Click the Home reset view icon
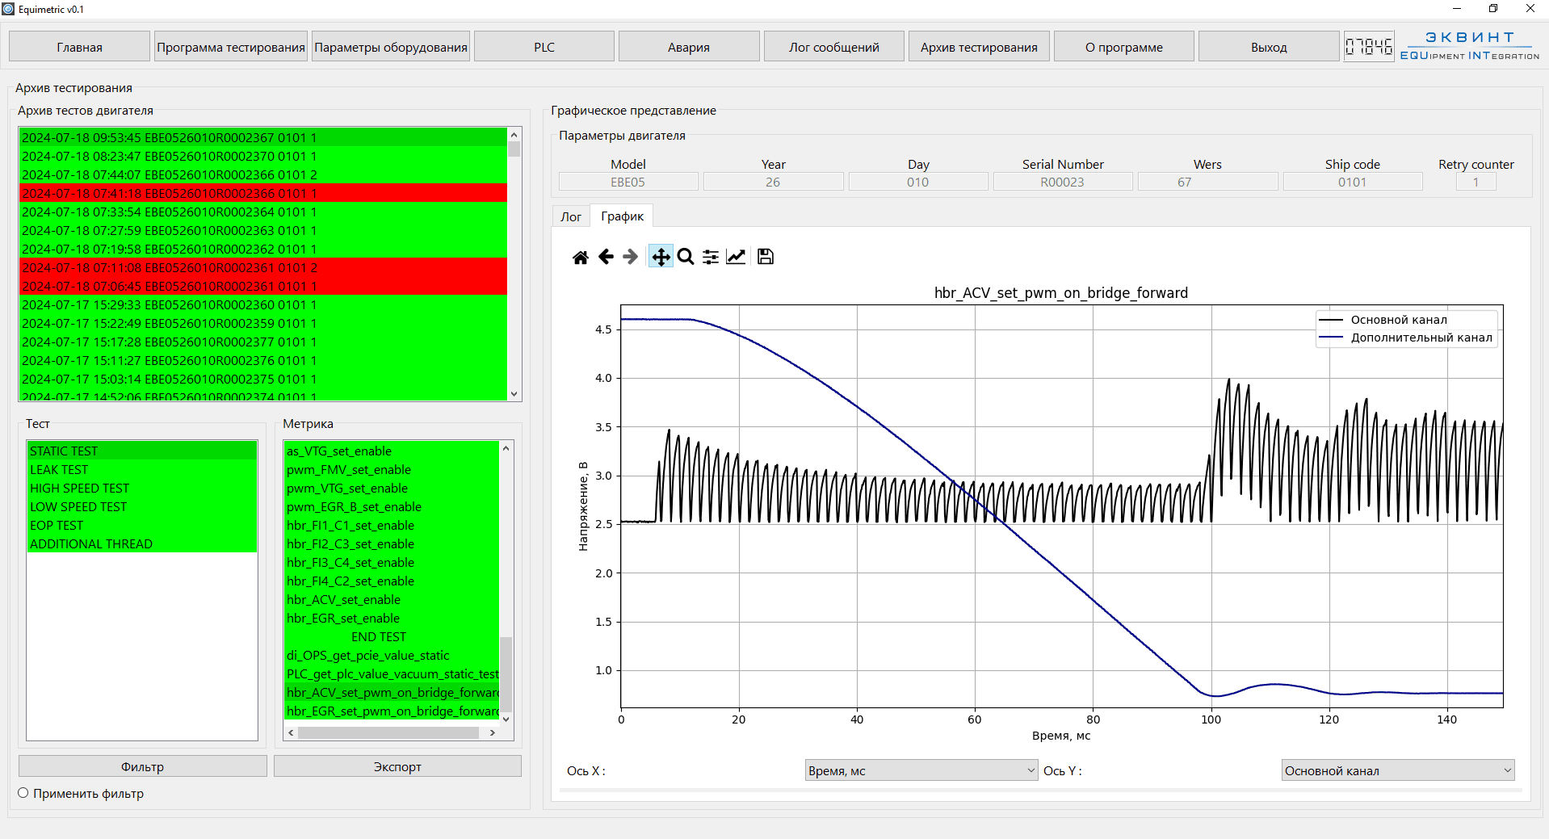This screenshot has width=1549, height=839. click(x=580, y=257)
